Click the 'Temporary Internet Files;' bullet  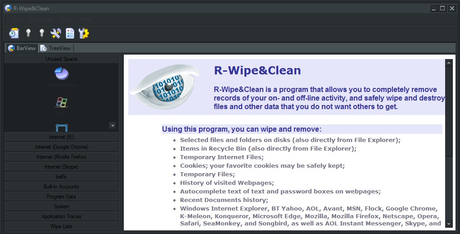click(x=222, y=157)
